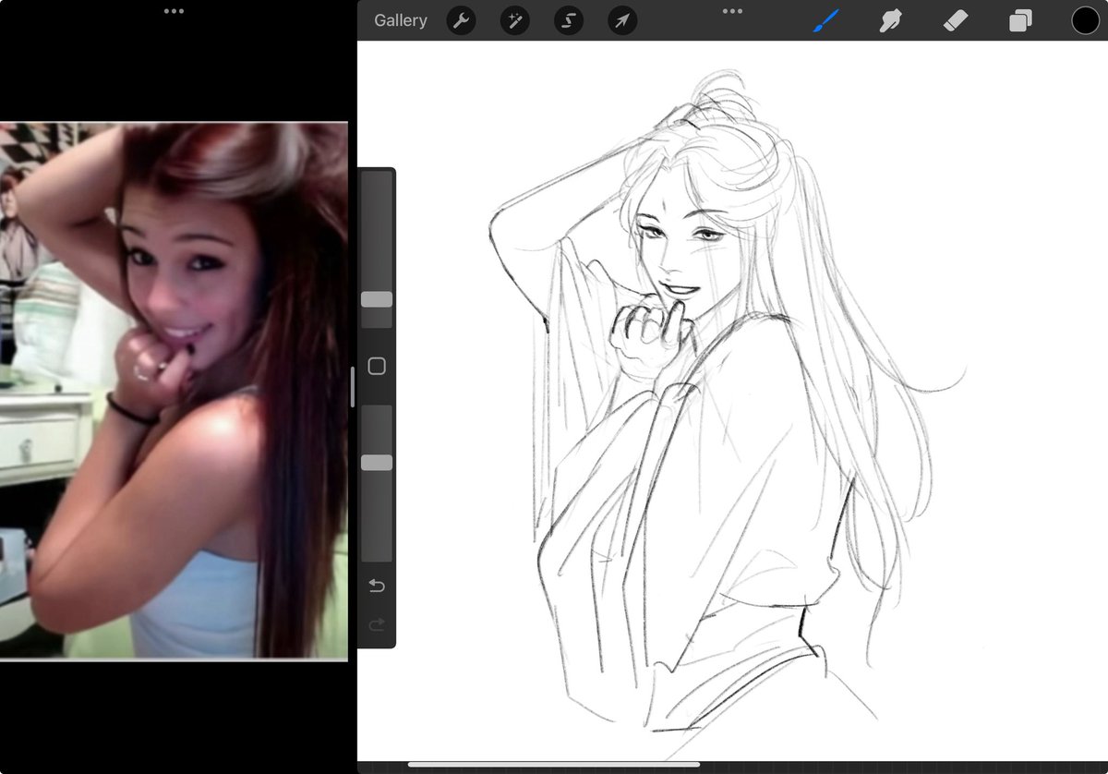Tap the split-view divider handle

[x=353, y=387]
